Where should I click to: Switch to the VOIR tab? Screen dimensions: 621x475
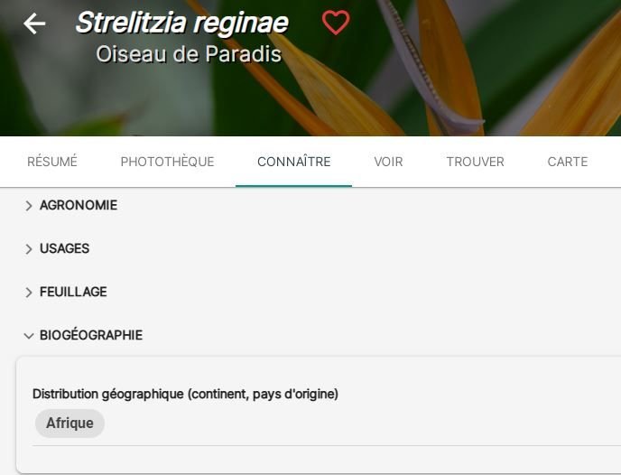coord(388,162)
